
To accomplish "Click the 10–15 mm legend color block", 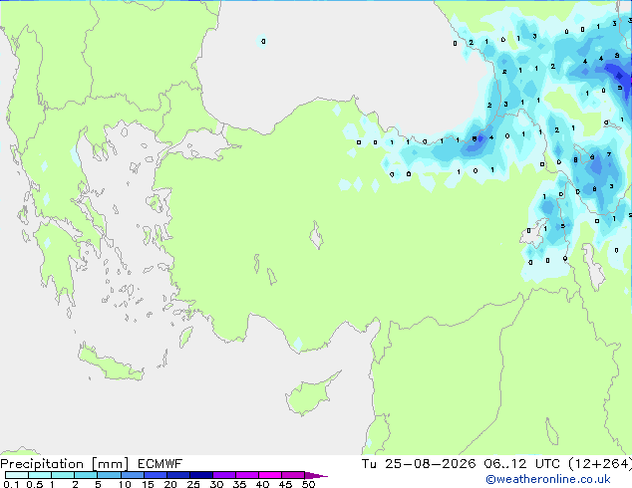I will pyautogui.click(x=132, y=475).
